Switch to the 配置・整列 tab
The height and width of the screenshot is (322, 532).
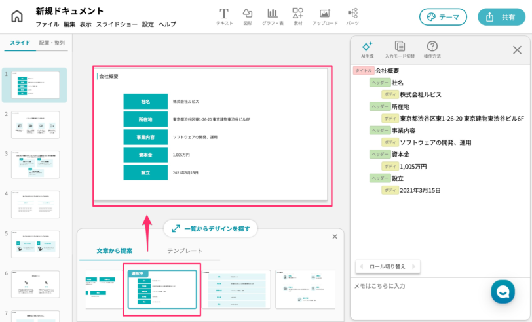click(52, 43)
